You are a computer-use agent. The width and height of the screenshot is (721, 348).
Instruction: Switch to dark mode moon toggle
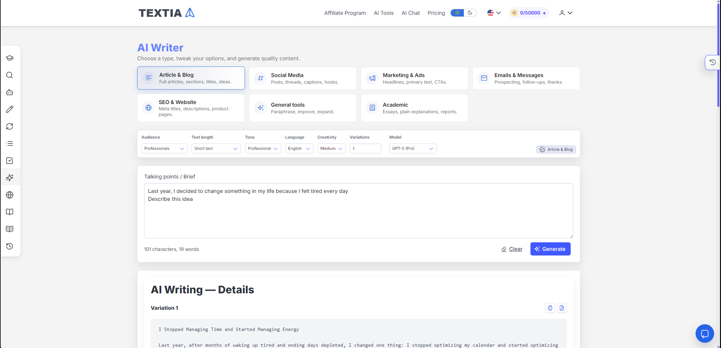click(470, 13)
